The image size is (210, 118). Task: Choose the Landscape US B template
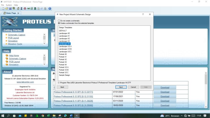pyautogui.click(x=65, y=49)
